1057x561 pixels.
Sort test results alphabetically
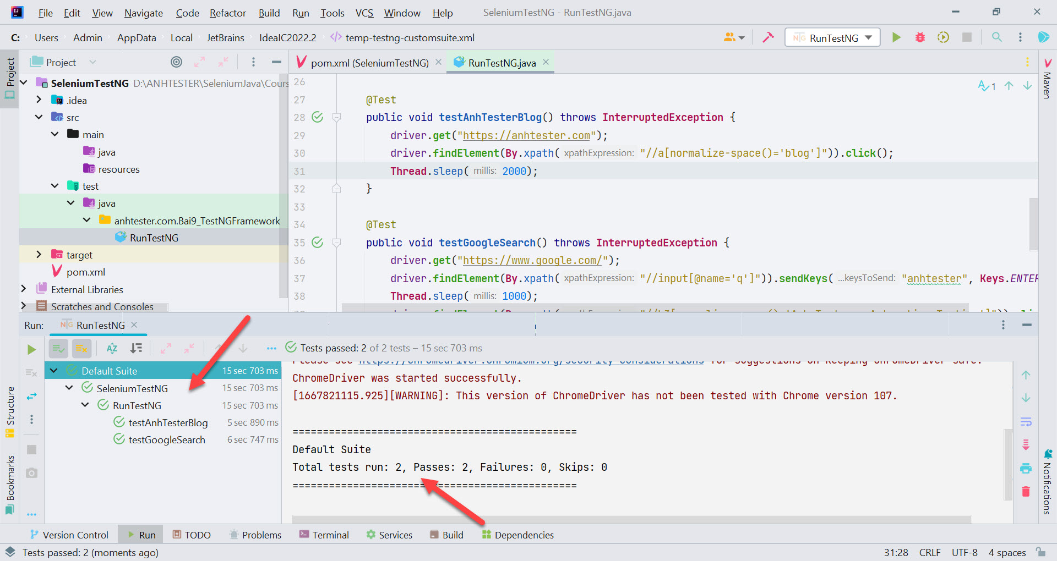point(112,348)
